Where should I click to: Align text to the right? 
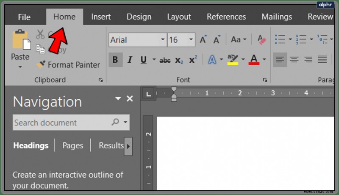308,59
